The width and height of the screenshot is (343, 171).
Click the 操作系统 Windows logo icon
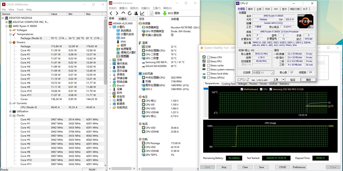coord(114,63)
